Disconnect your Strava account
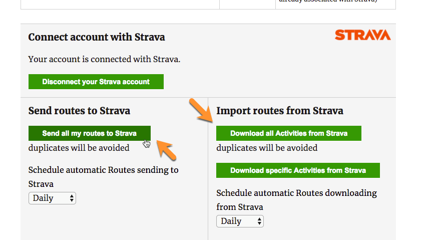 (96, 82)
